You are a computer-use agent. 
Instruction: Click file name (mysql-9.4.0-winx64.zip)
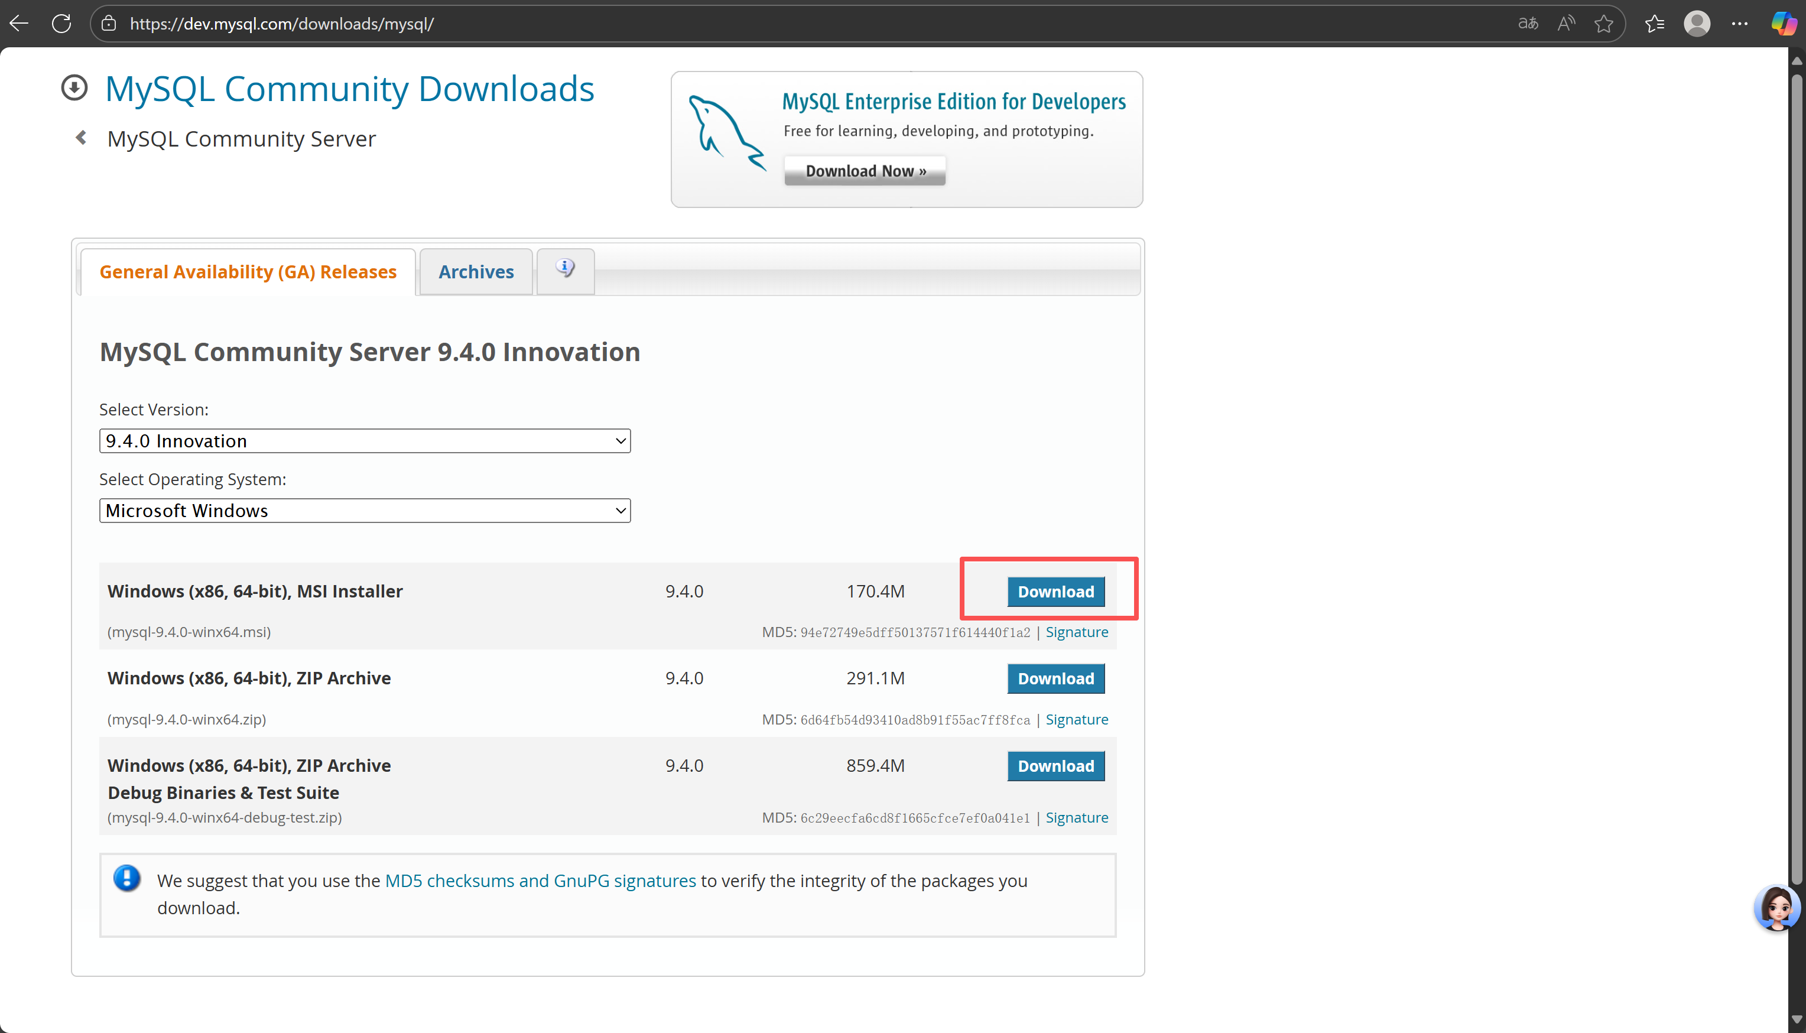[187, 719]
